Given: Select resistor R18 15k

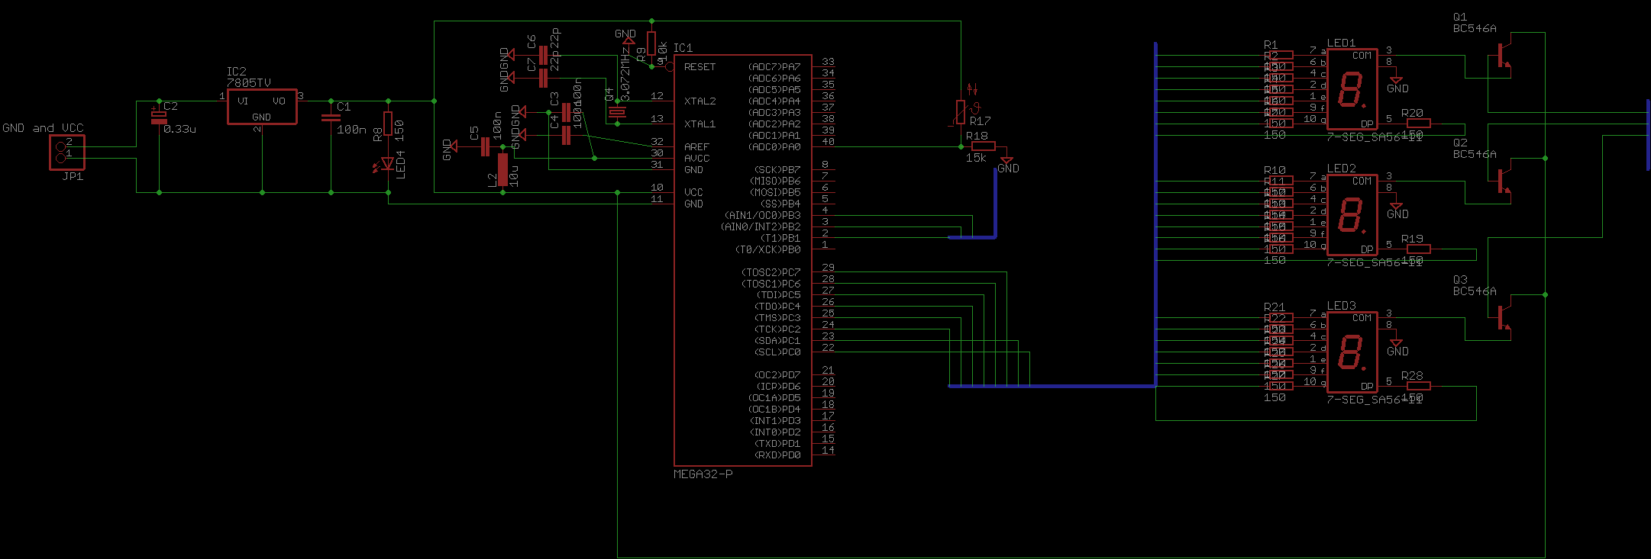Looking at the screenshot, I should 984,146.
